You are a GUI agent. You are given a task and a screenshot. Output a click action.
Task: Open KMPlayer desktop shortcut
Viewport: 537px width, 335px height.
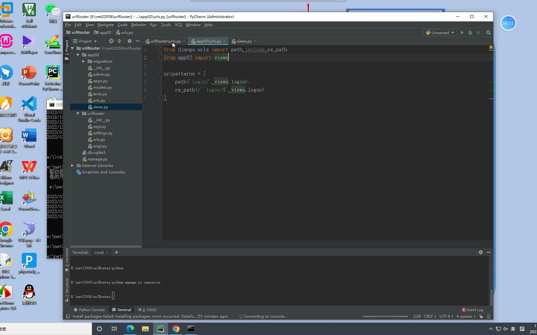pos(29,44)
